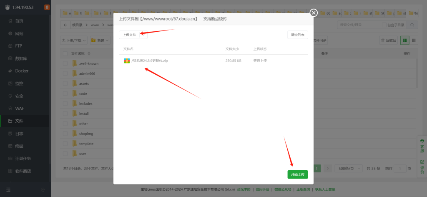Toggle the select-all checkbox beside 文件名称
Viewport: 427px width, 197px height.
pos(65,53)
